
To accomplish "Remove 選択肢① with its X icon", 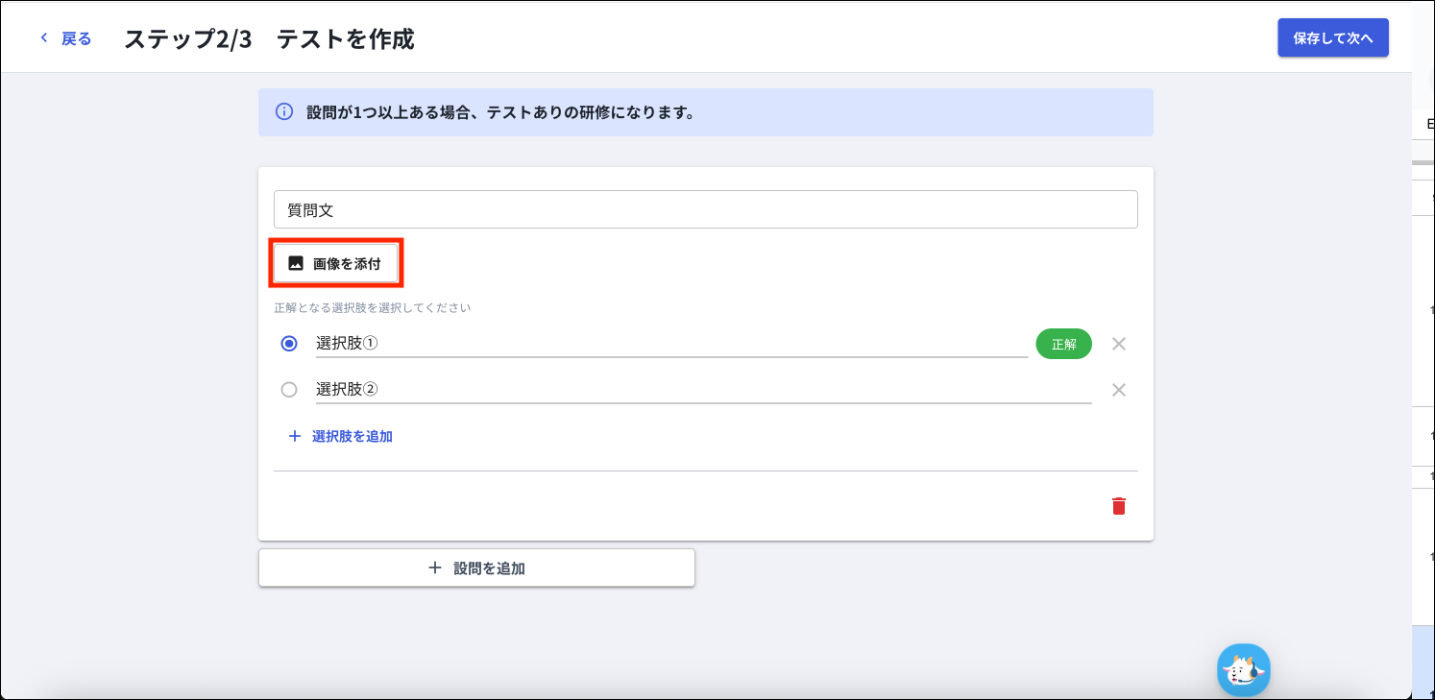I will pos(1118,344).
